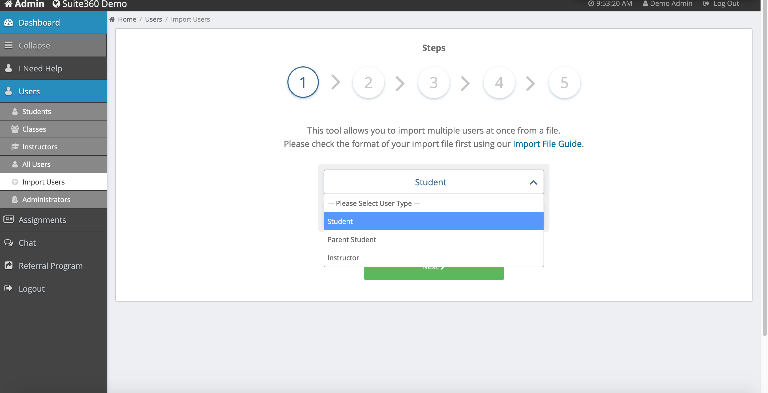Viewport: 768px width, 393px height.
Task: Click the Dashboard gauge icon
Action: pos(9,23)
